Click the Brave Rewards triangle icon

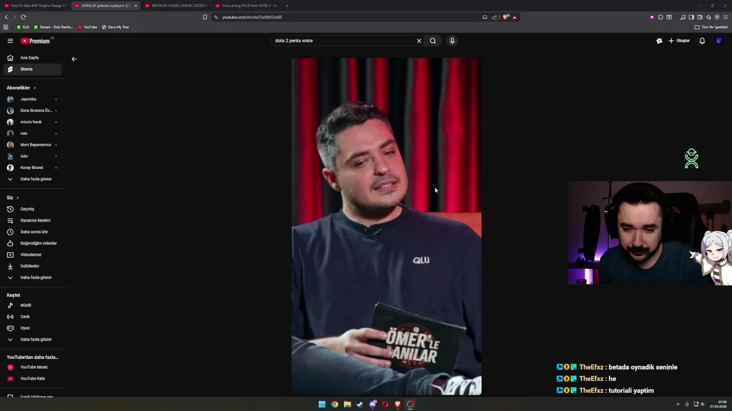point(515,17)
